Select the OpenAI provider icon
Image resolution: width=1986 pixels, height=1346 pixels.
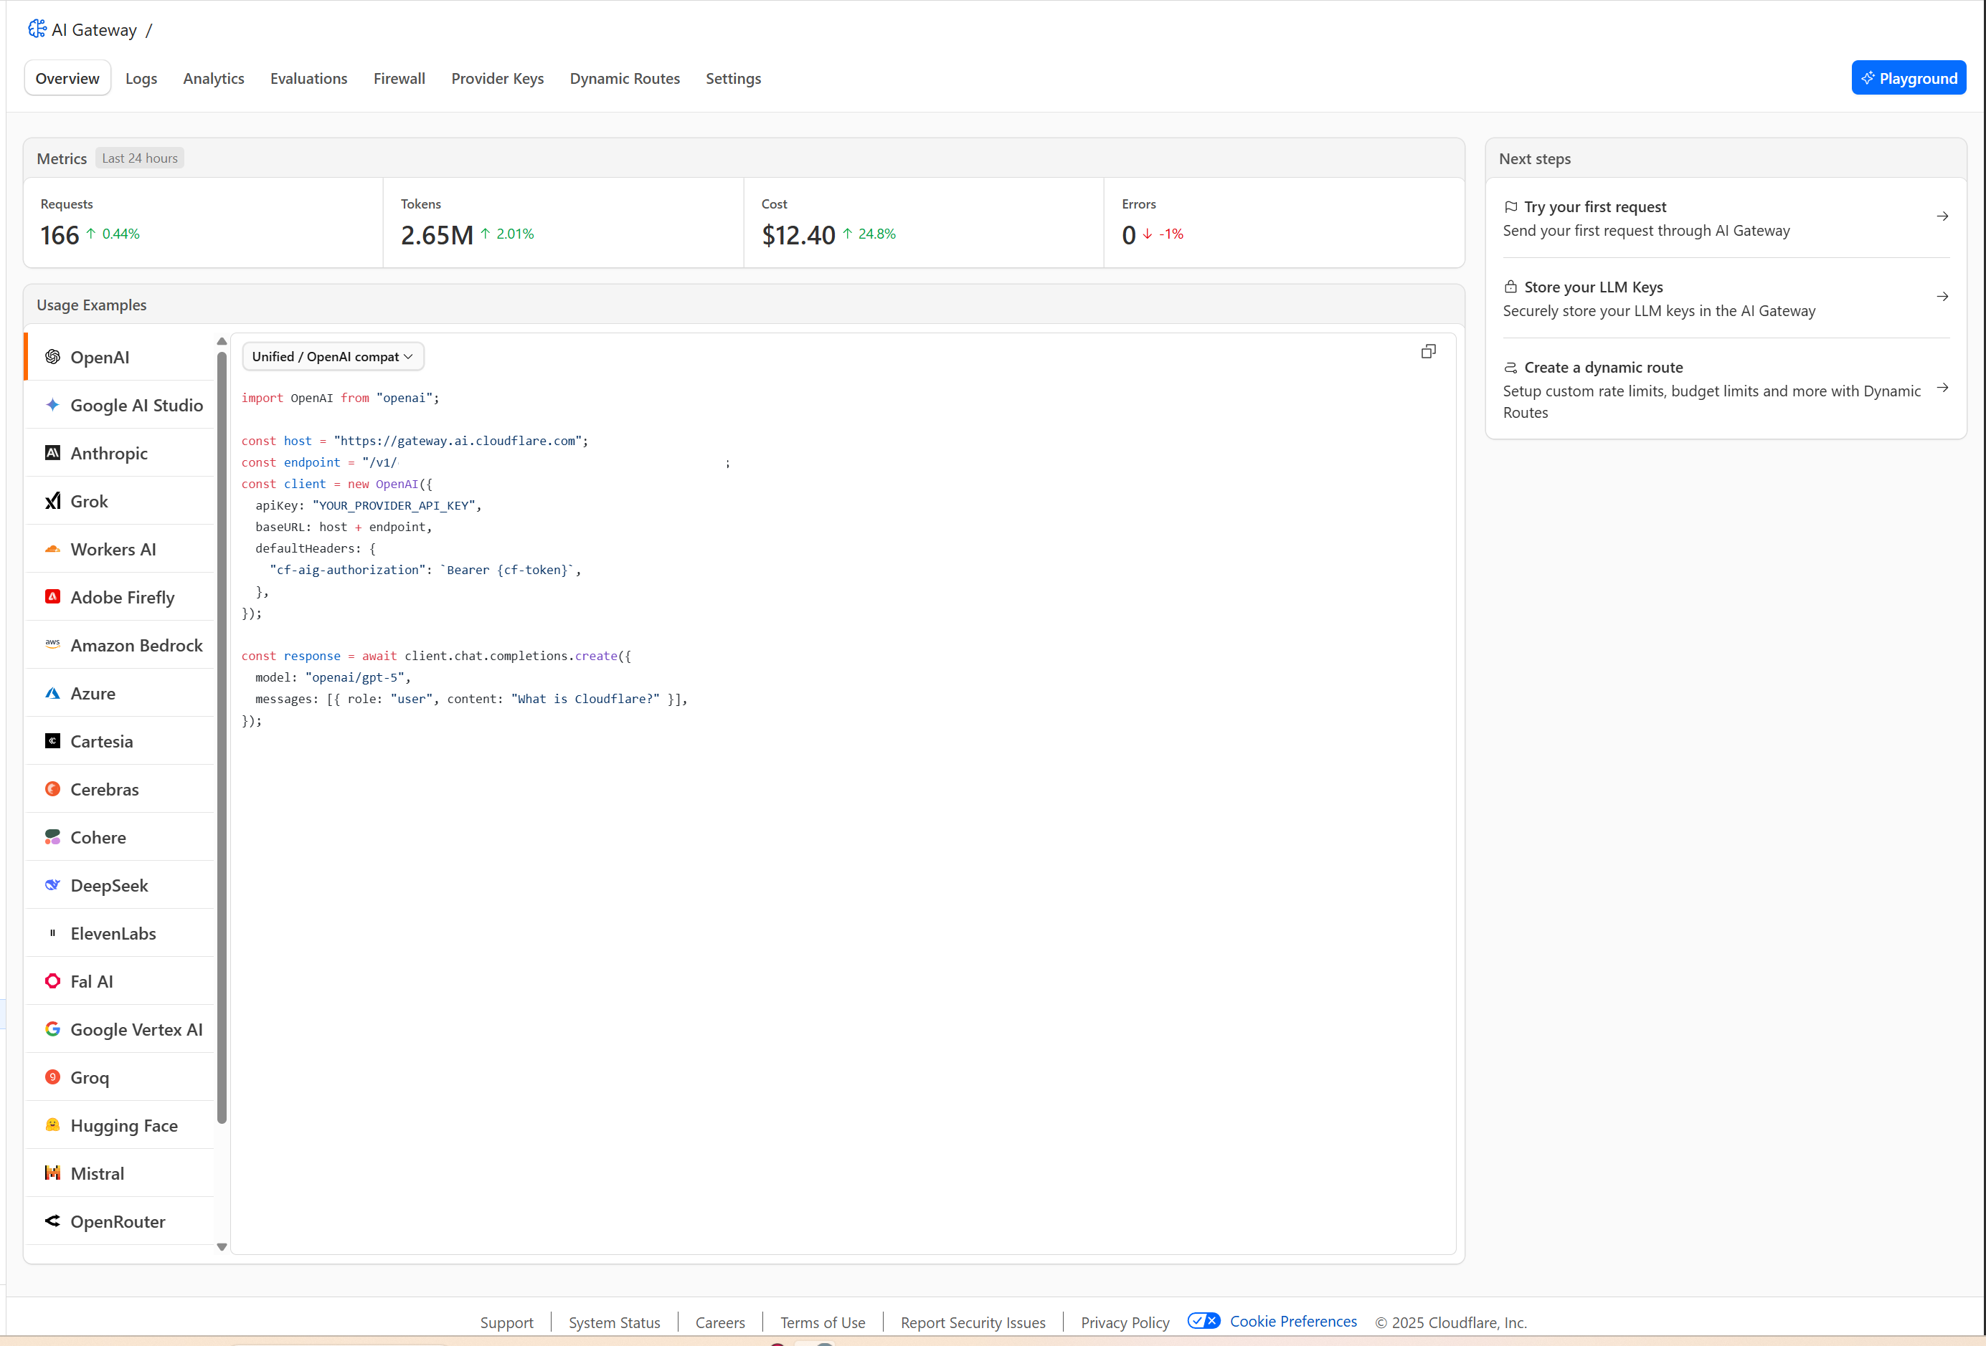pos(53,357)
